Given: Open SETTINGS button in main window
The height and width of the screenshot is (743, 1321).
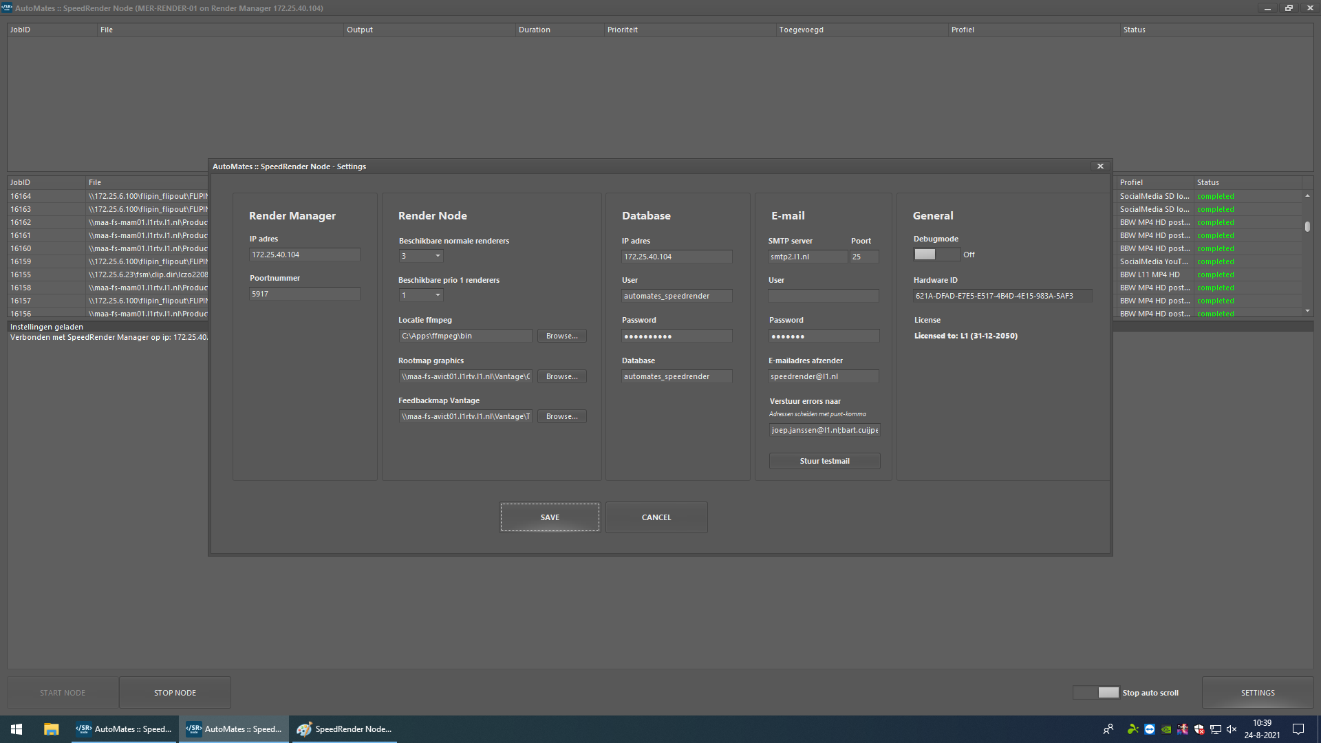Looking at the screenshot, I should coord(1258,693).
